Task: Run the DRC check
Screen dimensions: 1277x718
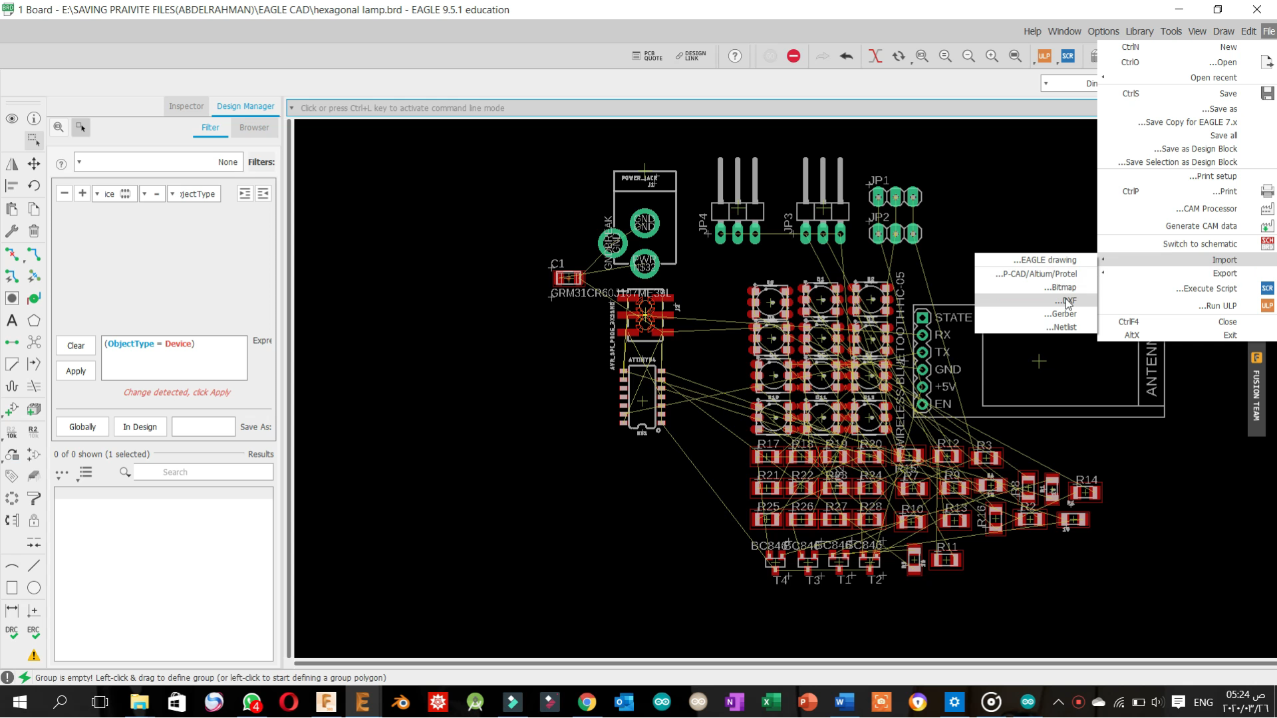Action: (12, 632)
